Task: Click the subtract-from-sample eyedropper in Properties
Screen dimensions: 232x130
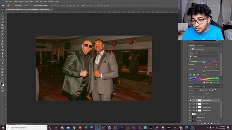Action: click(198, 75)
